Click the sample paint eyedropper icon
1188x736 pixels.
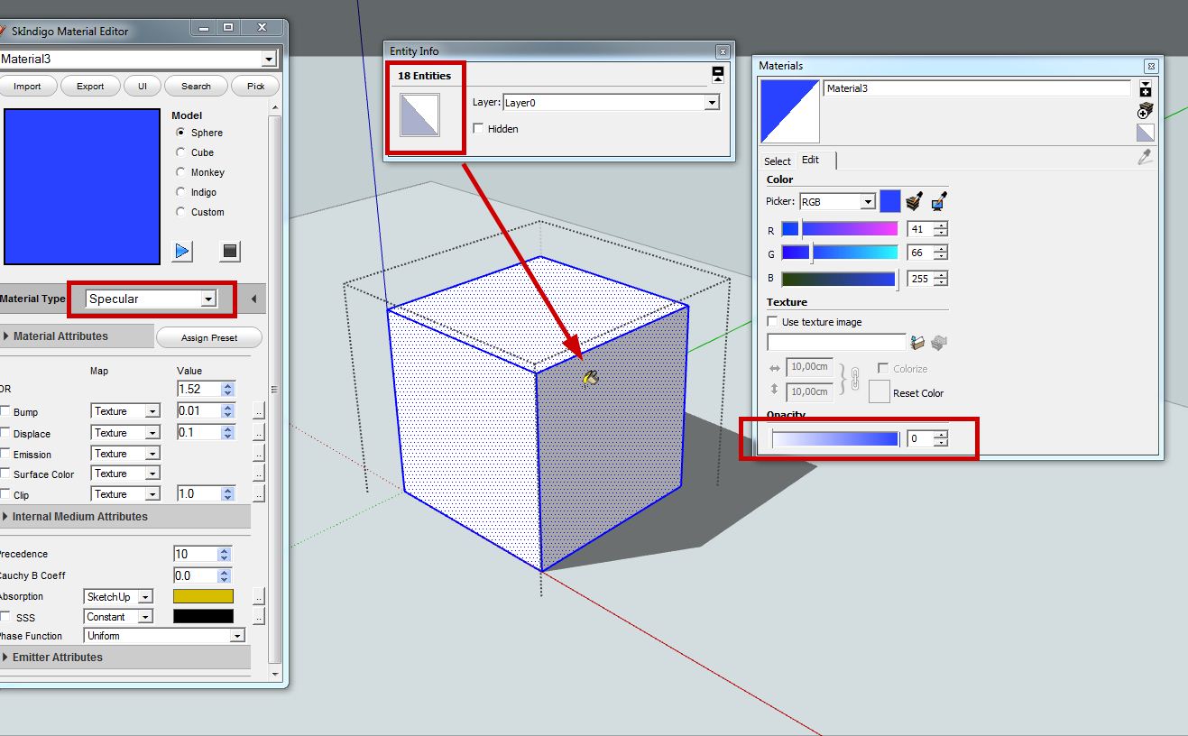point(1145,157)
